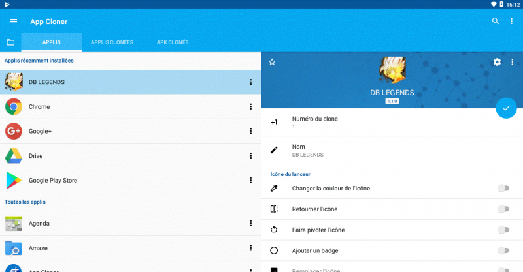Viewport: 523px width, 272px height.
Task: Switch to the APK CLONÉS tab
Action: click(173, 42)
